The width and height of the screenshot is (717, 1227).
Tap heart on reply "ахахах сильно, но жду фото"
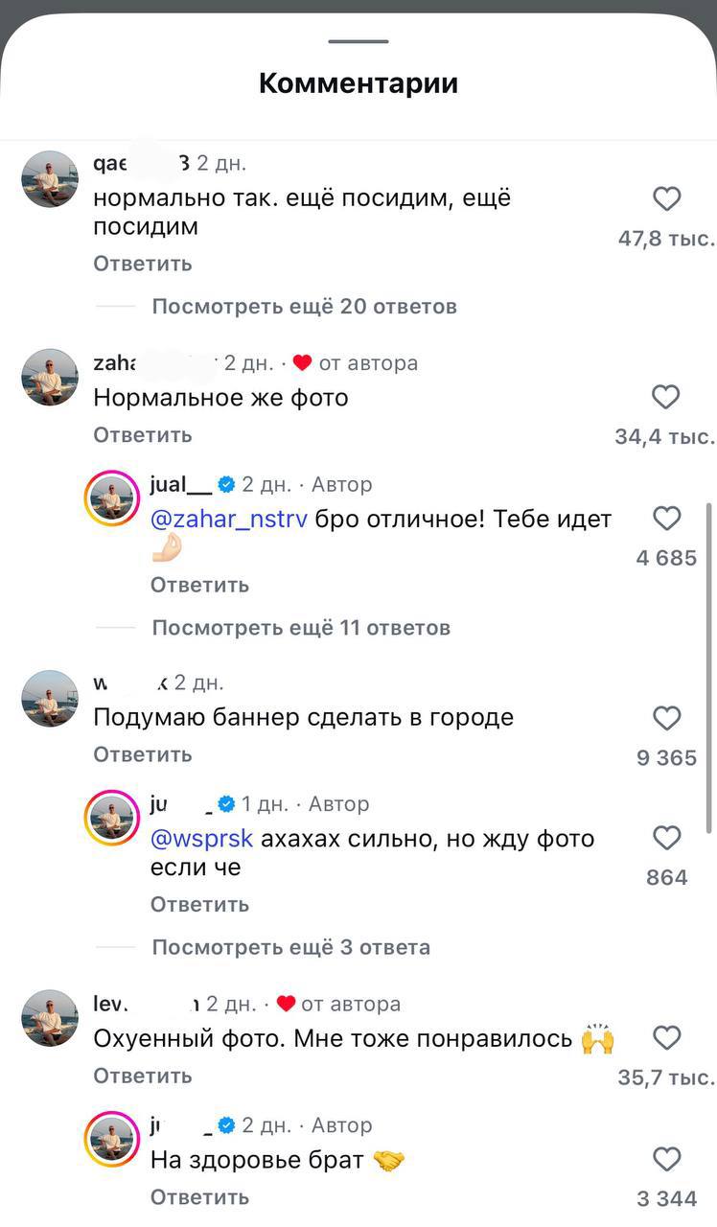coord(666,839)
